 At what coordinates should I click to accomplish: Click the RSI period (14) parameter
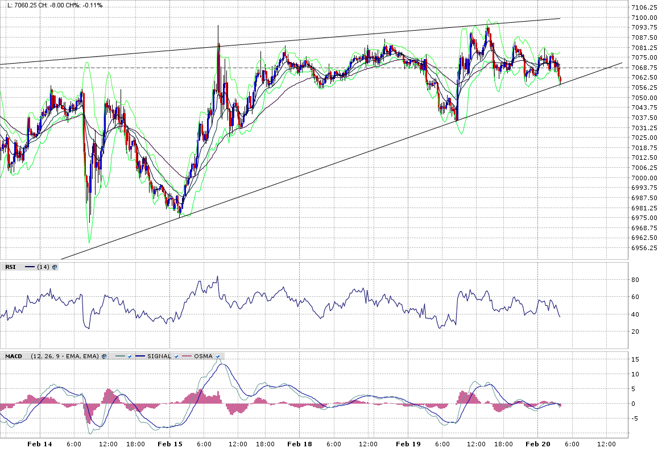(x=43, y=267)
